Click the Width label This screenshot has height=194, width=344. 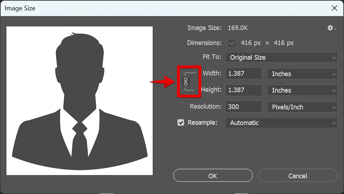(x=212, y=73)
